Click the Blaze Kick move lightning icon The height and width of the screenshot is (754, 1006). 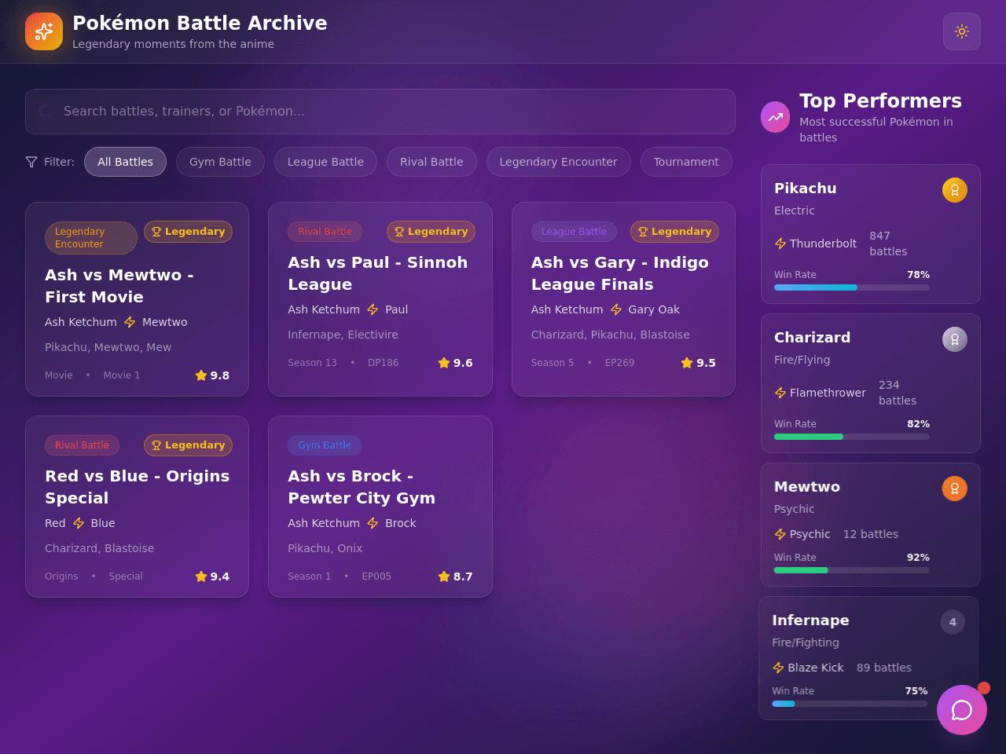(778, 668)
